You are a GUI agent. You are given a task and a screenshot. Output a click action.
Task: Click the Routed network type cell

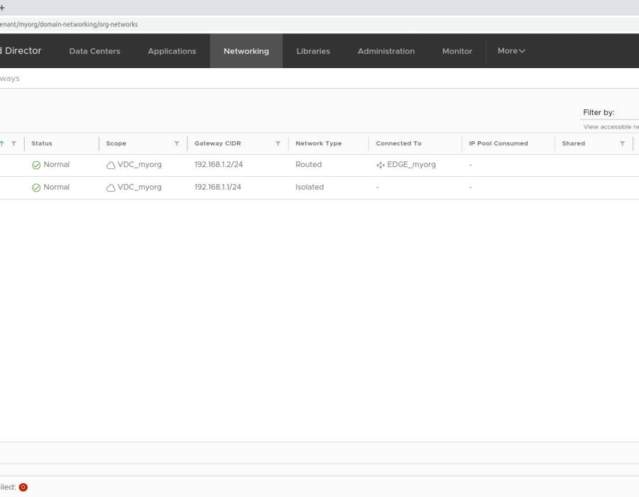click(x=309, y=165)
